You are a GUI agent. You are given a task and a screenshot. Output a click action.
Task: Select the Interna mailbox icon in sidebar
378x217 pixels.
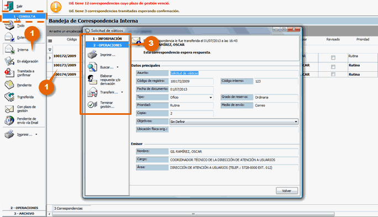tap(9, 49)
